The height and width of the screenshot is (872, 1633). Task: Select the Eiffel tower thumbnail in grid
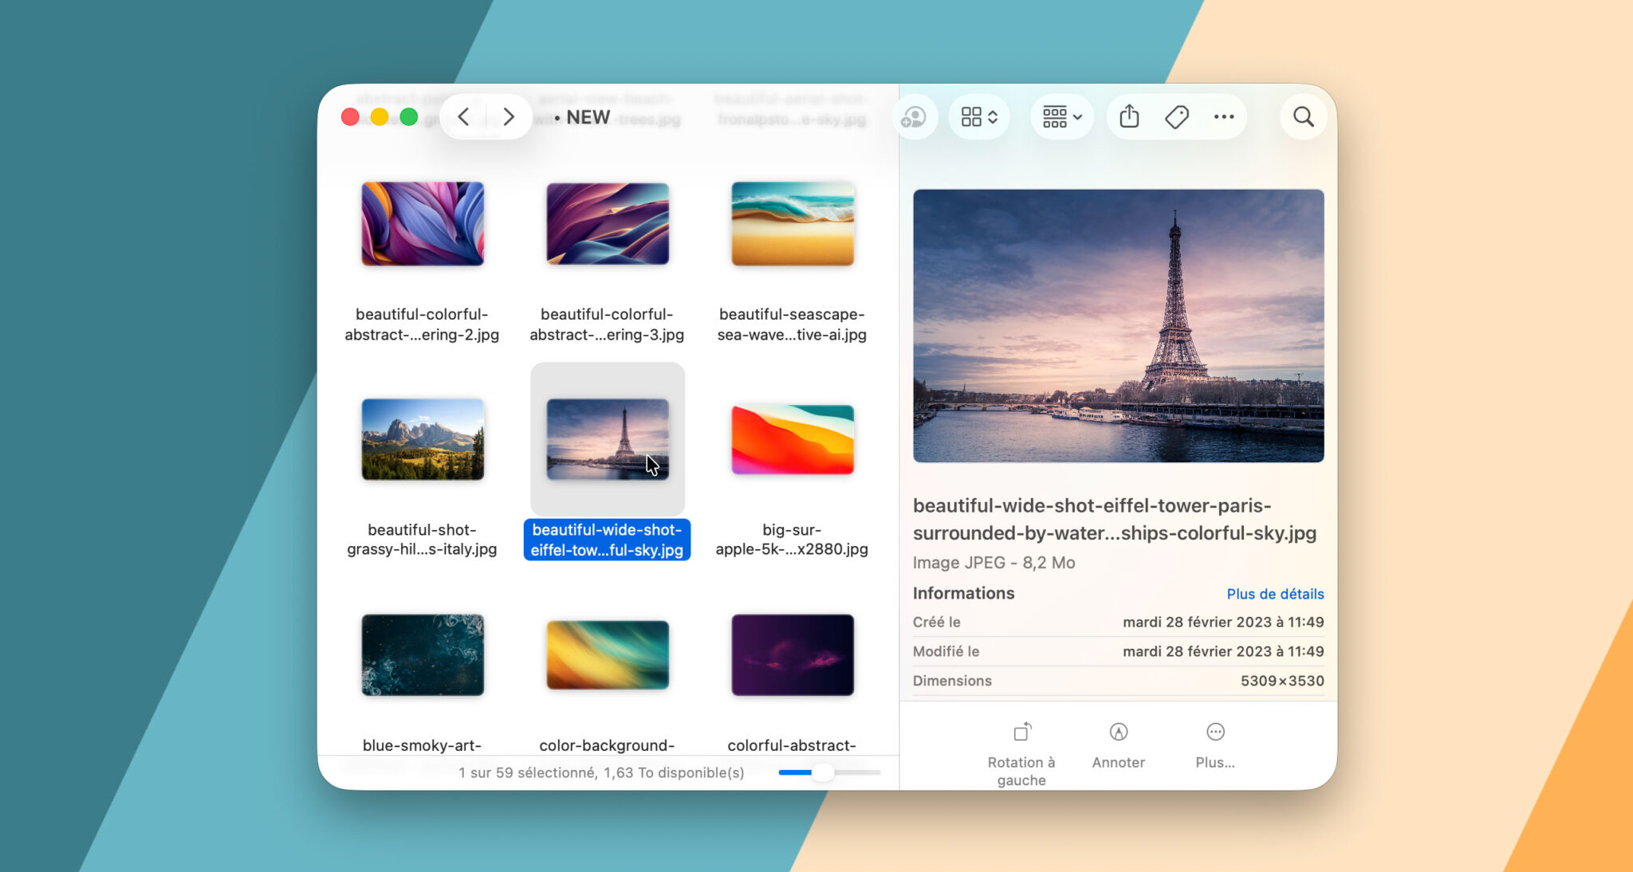click(608, 439)
